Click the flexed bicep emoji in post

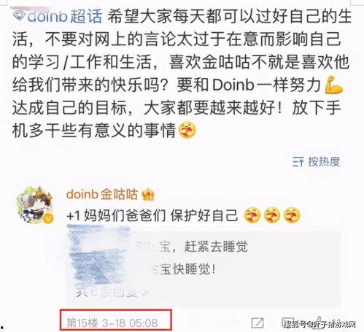[x=334, y=85]
